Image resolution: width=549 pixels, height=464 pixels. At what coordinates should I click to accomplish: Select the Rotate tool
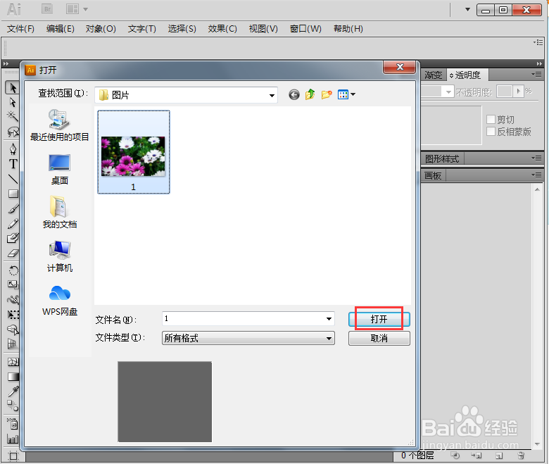pos(13,270)
